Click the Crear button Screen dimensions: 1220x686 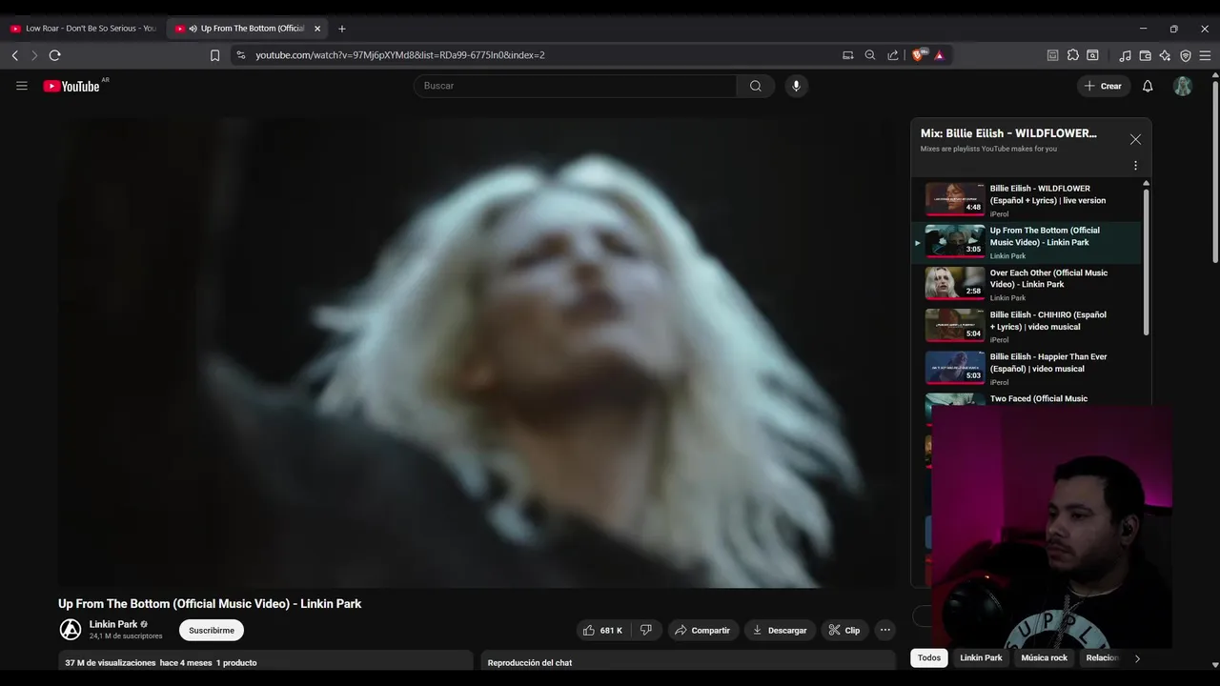click(x=1103, y=86)
